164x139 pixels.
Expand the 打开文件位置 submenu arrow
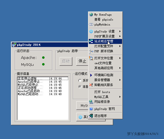(120, 58)
